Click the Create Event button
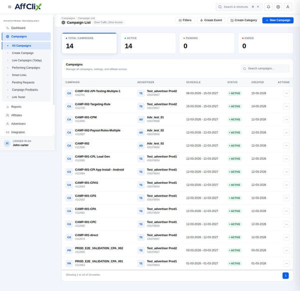Screen dimensions: 300x291 (x=211, y=20)
